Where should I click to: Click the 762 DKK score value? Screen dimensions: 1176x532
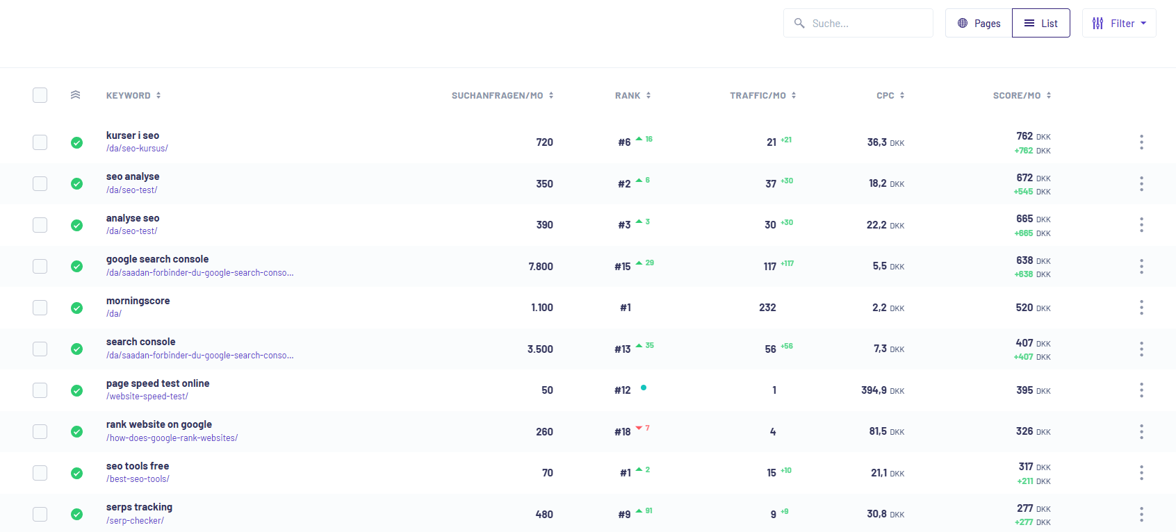1034,136
